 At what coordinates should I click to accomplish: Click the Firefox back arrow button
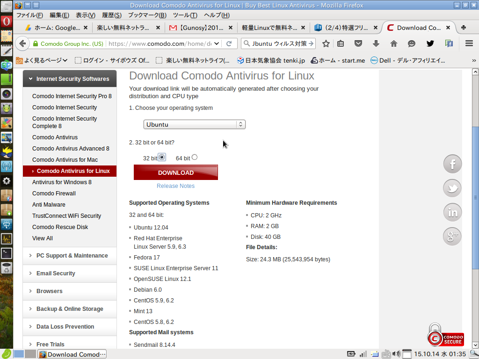[x=22, y=43]
